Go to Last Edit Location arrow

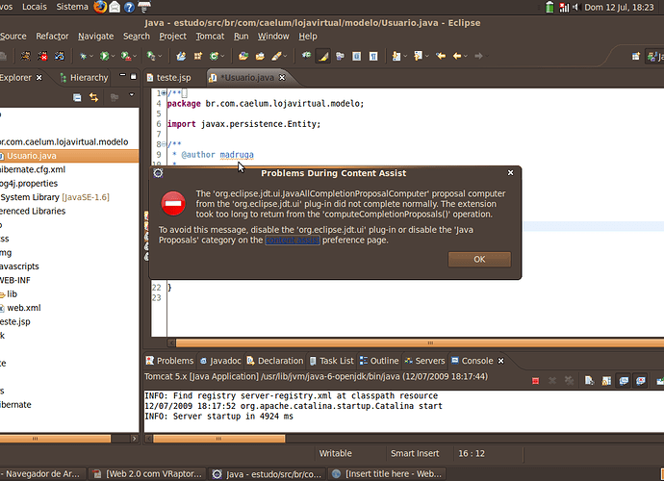pyautogui.click(x=441, y=56)
